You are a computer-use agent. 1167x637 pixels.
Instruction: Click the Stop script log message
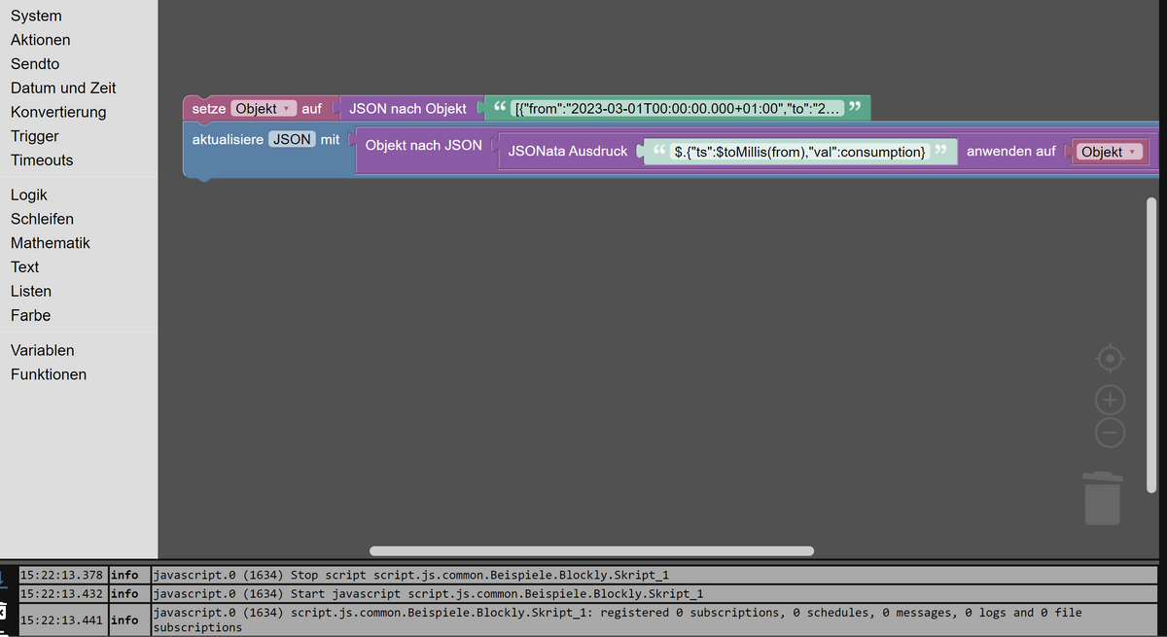click(411, 576)
